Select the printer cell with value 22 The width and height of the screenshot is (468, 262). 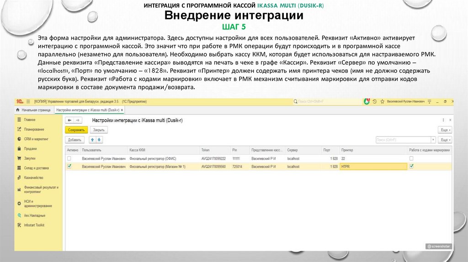point(373,158)
